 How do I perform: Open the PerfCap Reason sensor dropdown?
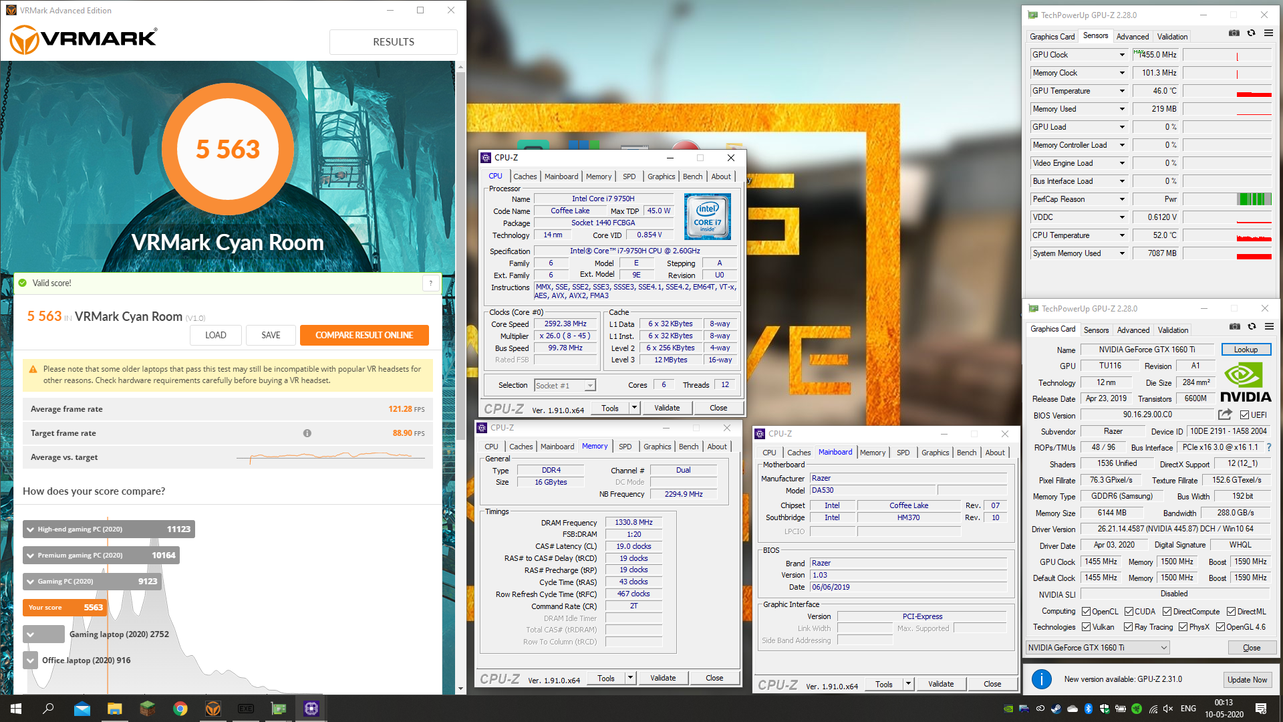click(x=1122, y=199)
